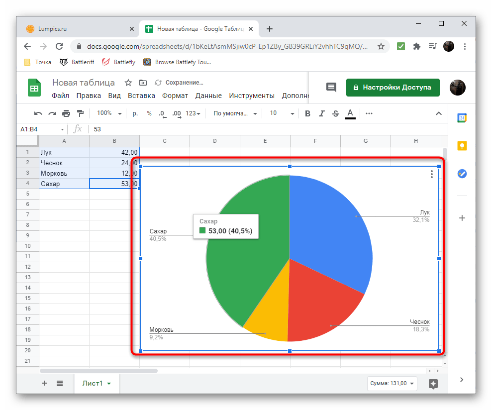Open Google Keep in side panel
The width and height of the screenshot is (492, 410).
tap(462, 146)
